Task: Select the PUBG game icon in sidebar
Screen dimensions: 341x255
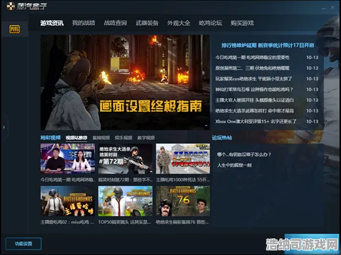Action: tap(14, 29)
